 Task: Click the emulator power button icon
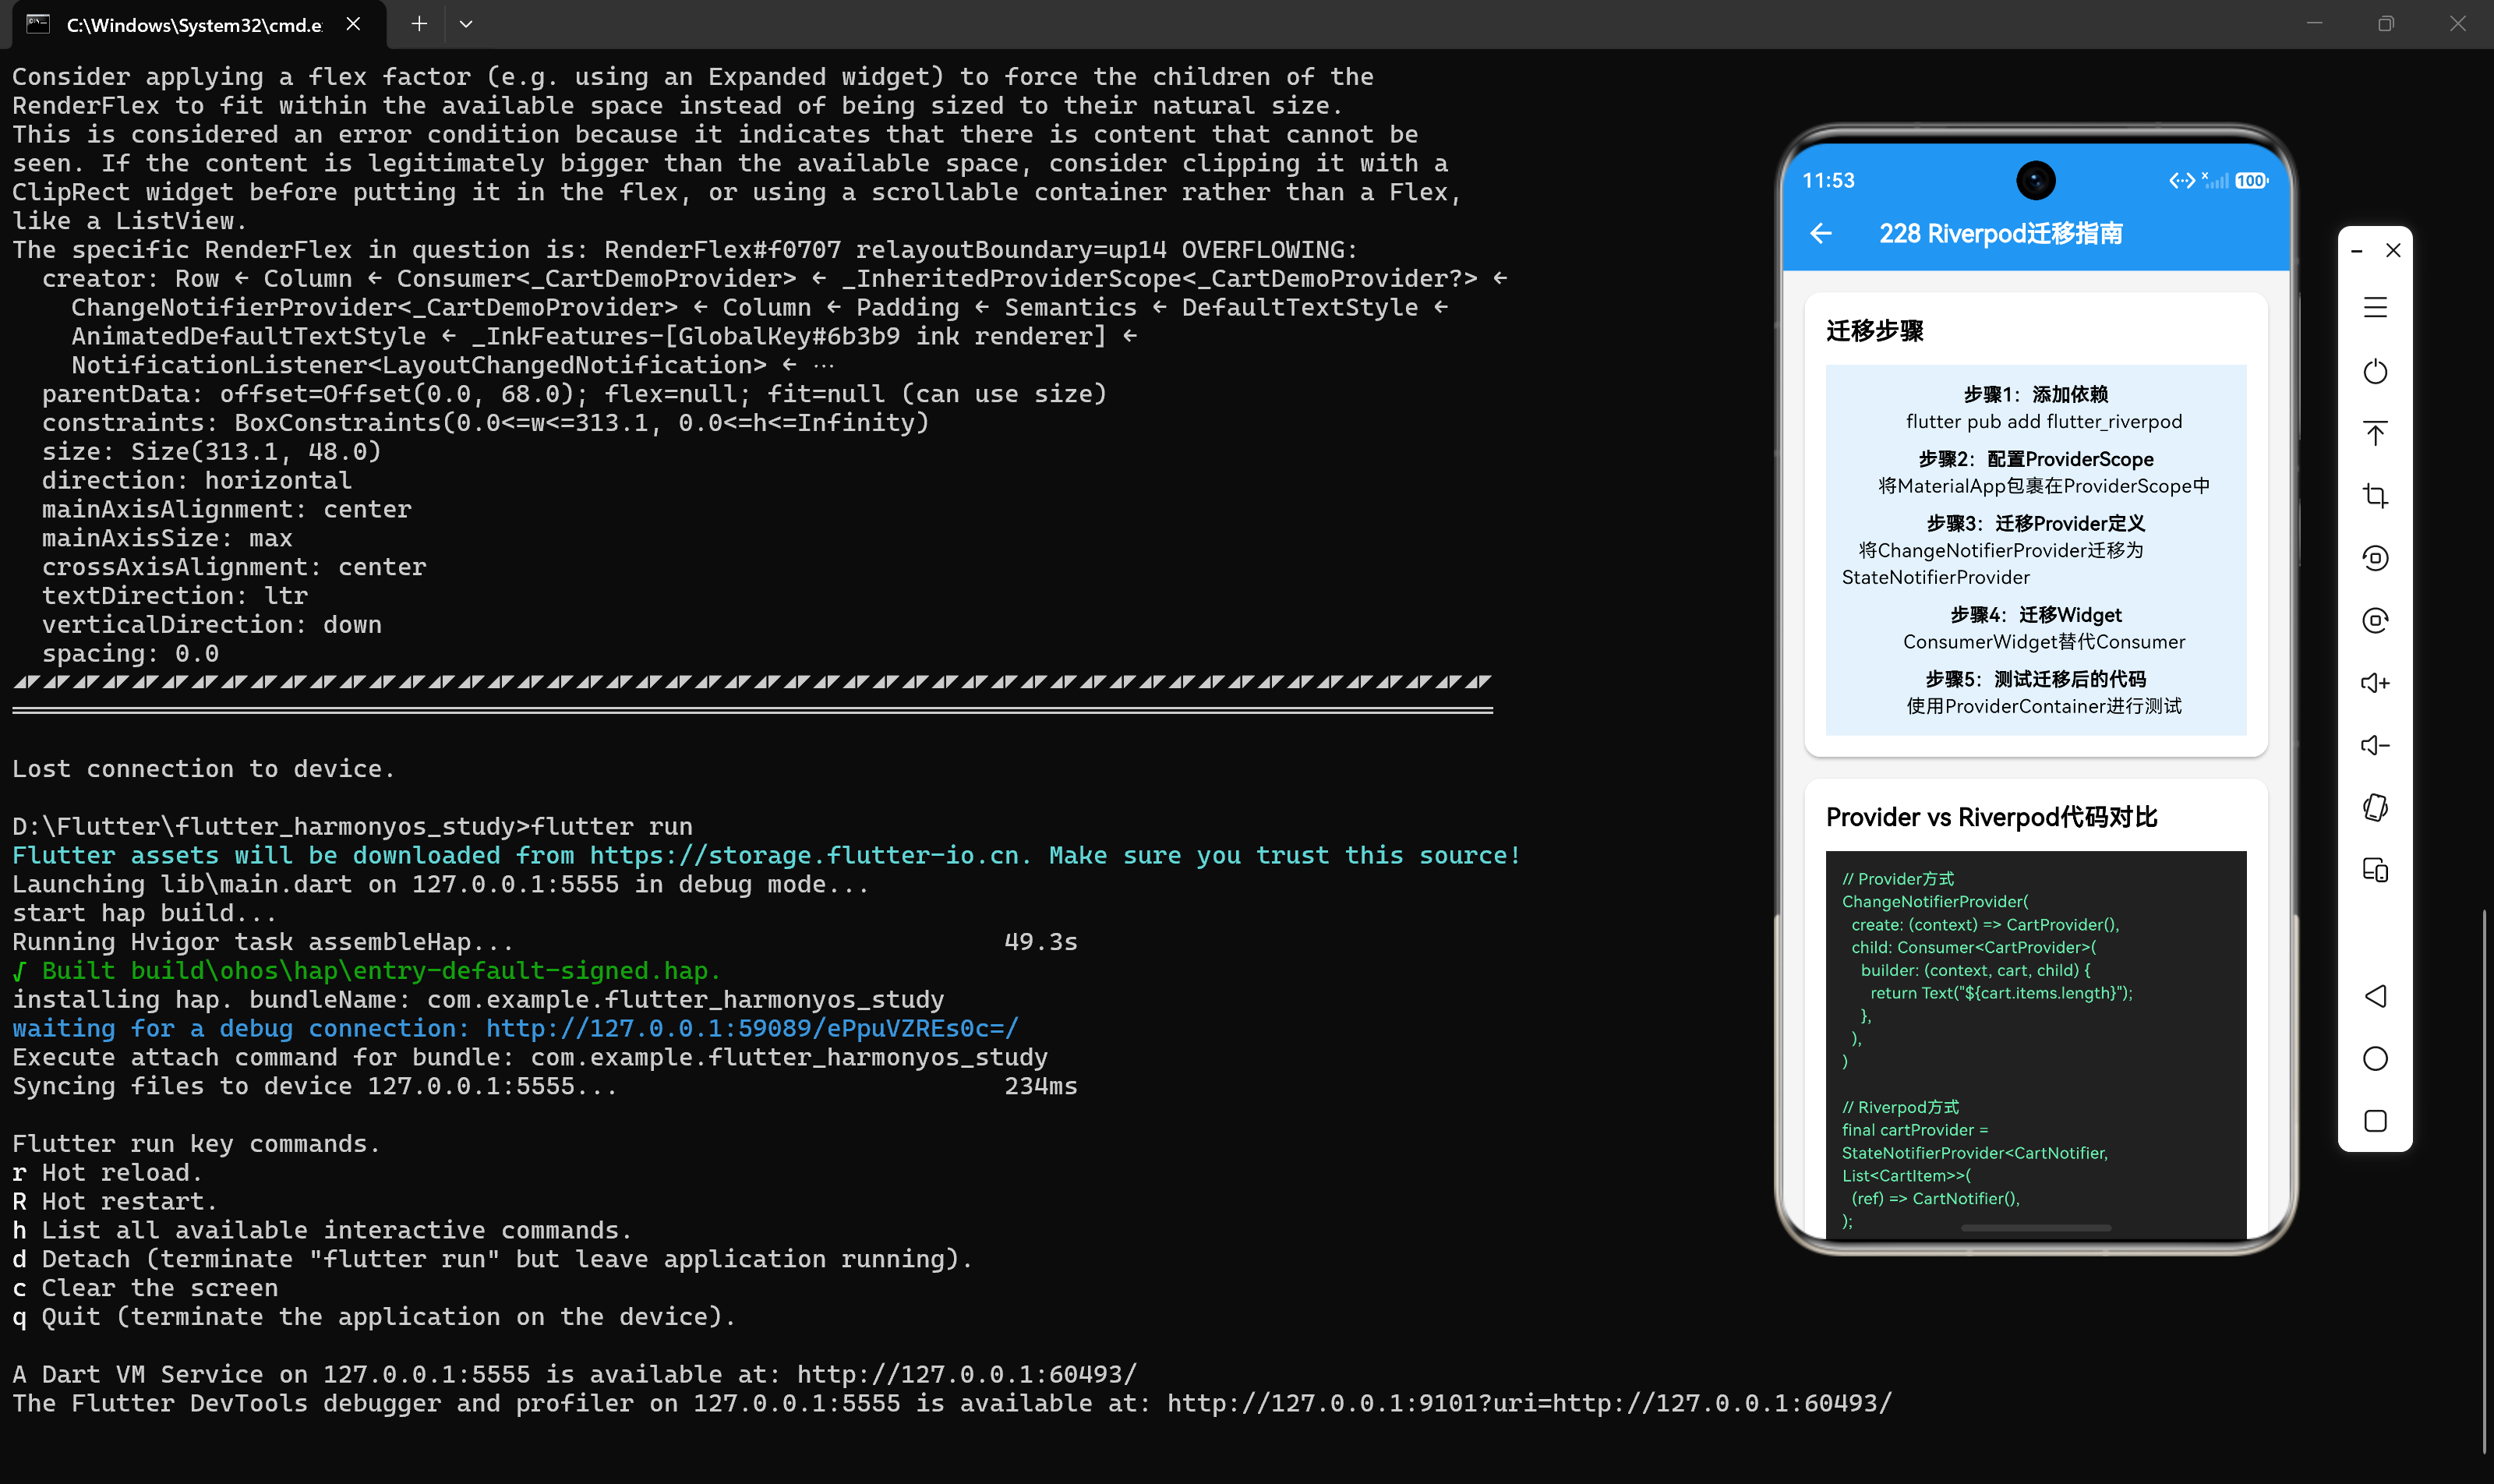click(2375, 371)
